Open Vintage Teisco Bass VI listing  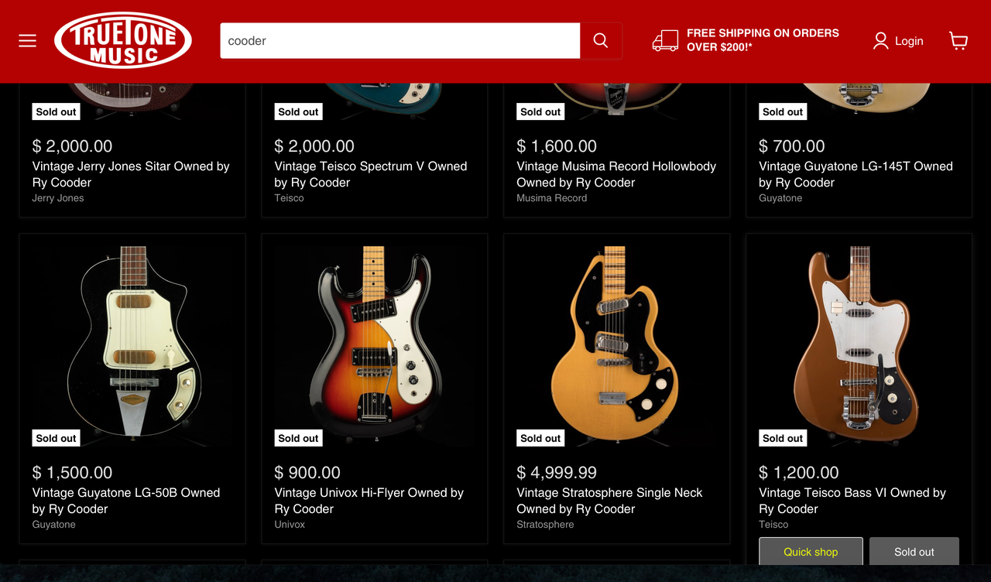click(852, 501)
